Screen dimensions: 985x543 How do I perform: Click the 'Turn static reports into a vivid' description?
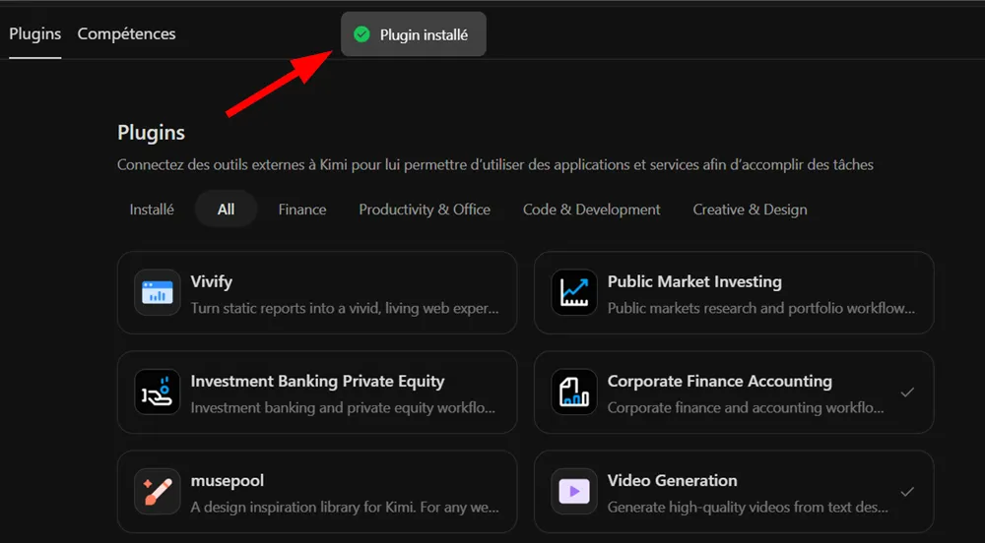[x=345, y=308]
